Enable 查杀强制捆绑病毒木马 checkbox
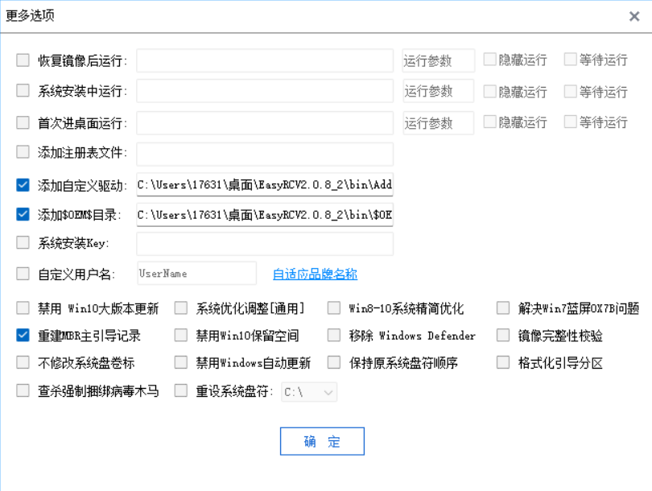 coord(23,391)
